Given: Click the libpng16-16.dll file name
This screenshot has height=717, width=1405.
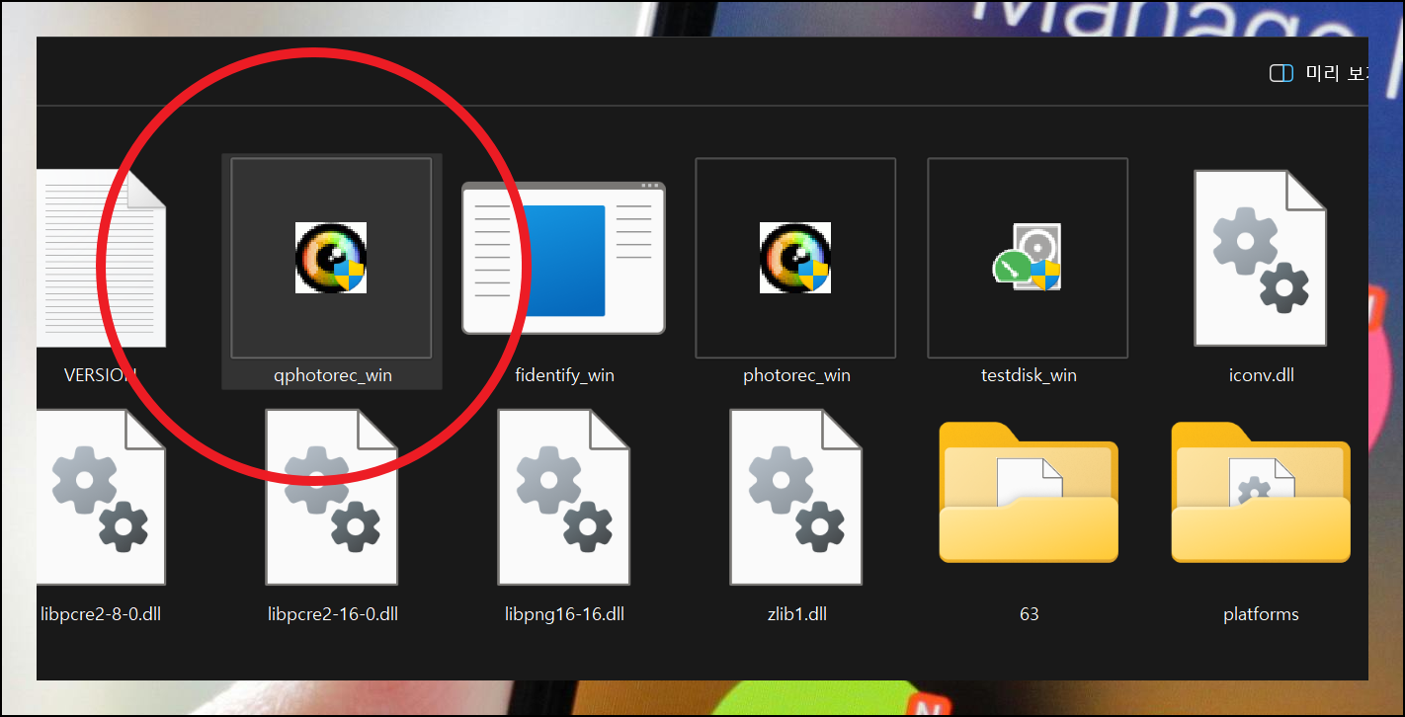Looking at the screenshot, I should coord(564,614).
